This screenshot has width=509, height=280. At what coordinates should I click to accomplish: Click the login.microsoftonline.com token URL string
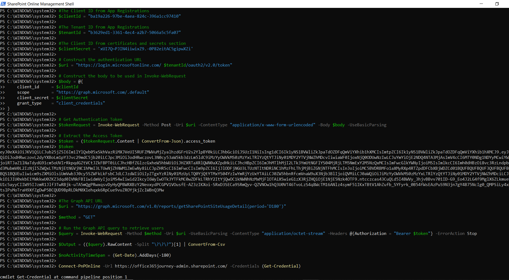[x=154, y=65]
